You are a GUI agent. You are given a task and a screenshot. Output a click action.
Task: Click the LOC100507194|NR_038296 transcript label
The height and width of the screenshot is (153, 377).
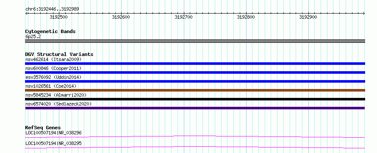point(53,133)
